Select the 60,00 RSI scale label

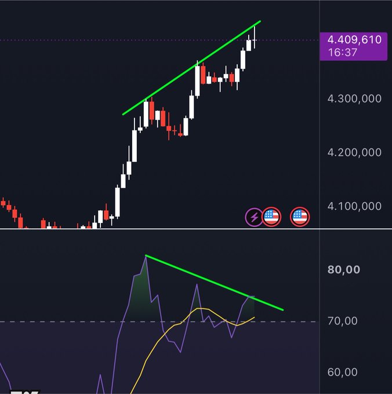coord(342,372)
